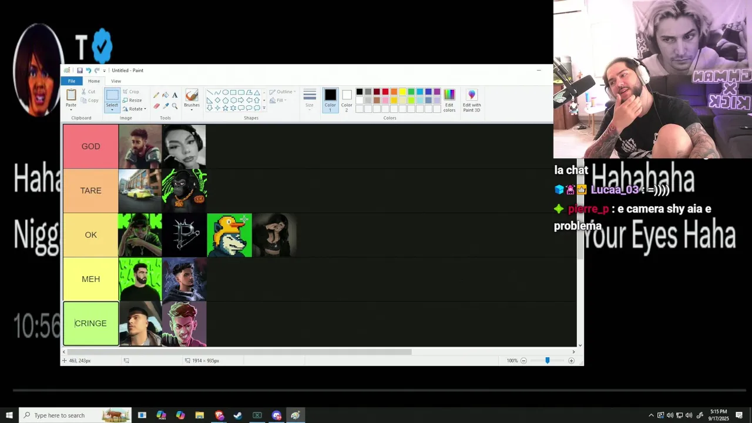Click the Brushes tool icon

click(192, 95)
